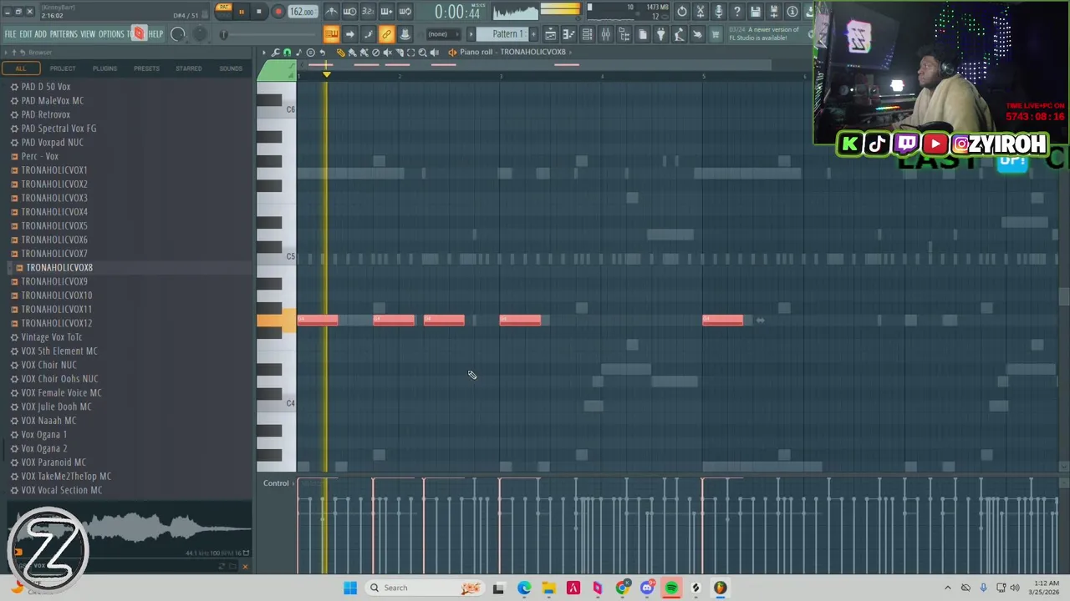Viewport: 1070px width, 601px height.
Task: Toggle piano roll snap magnet icon
Action: coord(287,53)
